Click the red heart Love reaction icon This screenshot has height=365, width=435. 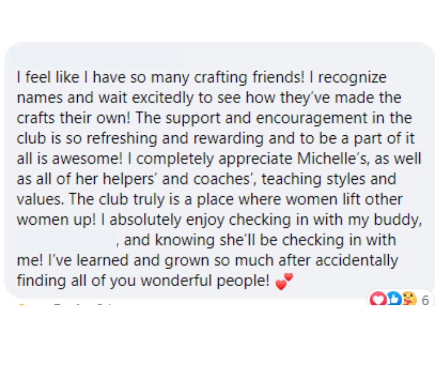tap(379, 300)
